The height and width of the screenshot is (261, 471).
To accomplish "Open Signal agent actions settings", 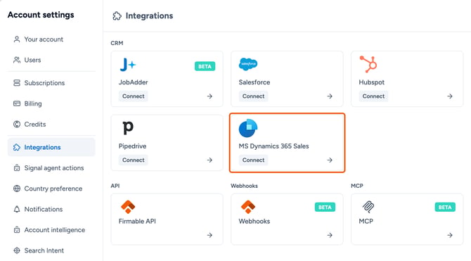I will coord(51,167).
